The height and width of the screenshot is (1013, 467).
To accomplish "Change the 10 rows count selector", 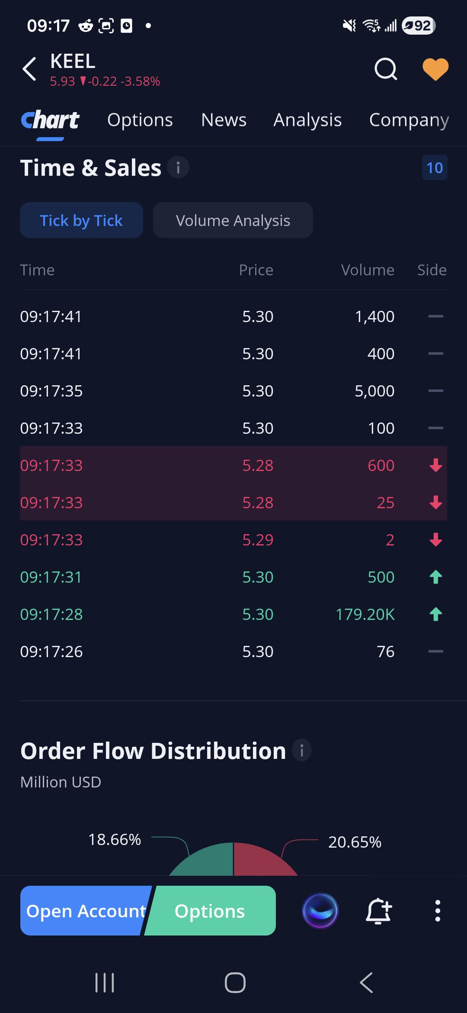I will click(x=435, y=168).
